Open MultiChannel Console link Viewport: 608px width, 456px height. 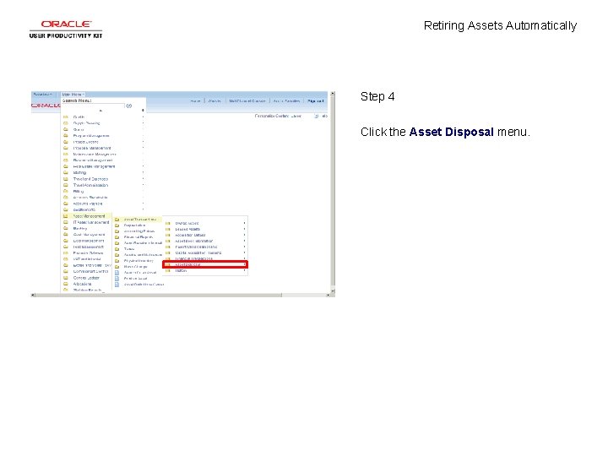pyautogui.click(x=247, y=100)
